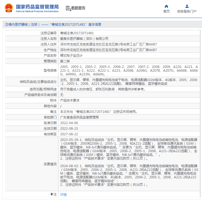Click the document icon before 境内医疗器械
The width and height of the screenshot is (202, 200).
(x=7, y=25)
